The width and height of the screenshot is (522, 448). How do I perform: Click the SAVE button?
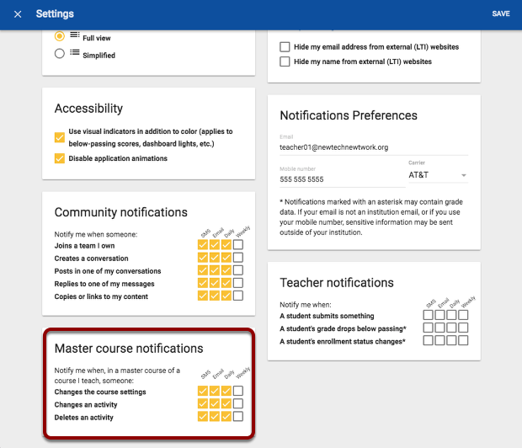coord(501,14)
